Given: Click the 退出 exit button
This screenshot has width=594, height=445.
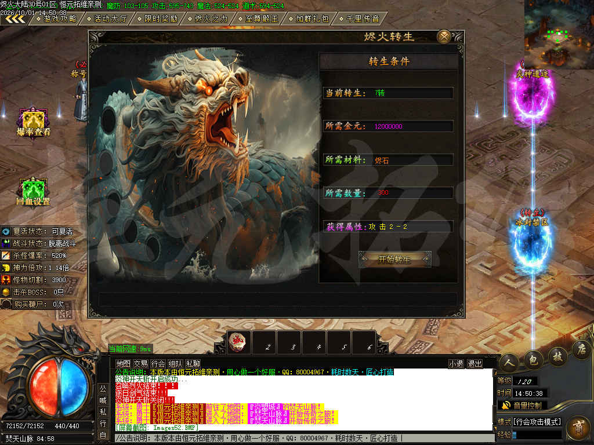Looking at the screenshot, I should click(x=475, y=364).
